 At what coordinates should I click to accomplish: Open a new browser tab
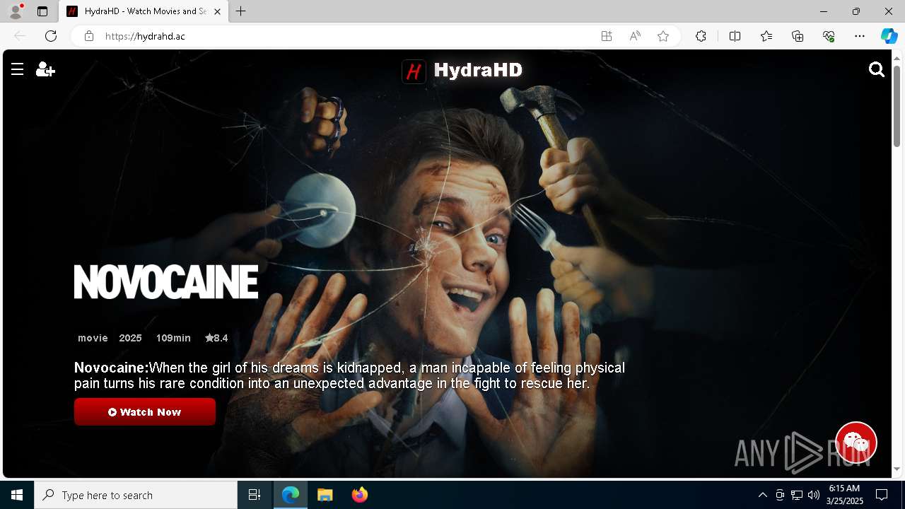(241, 11)
